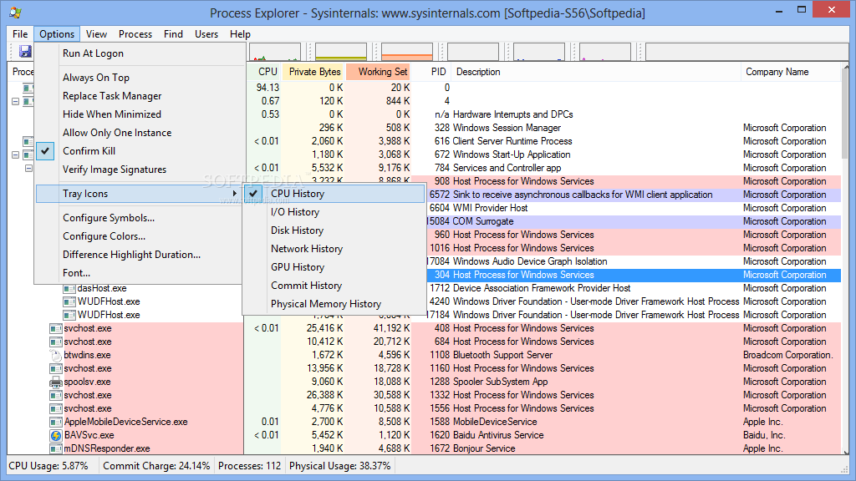856x481 pixels.
Task: Open the File menu
Action: 20,33
